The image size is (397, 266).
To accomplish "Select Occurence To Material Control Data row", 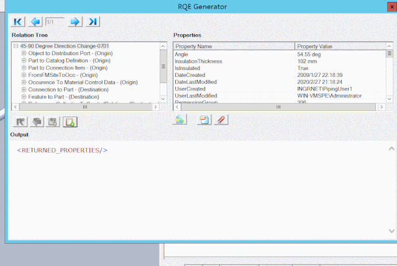I will click(x=83, y=82).
